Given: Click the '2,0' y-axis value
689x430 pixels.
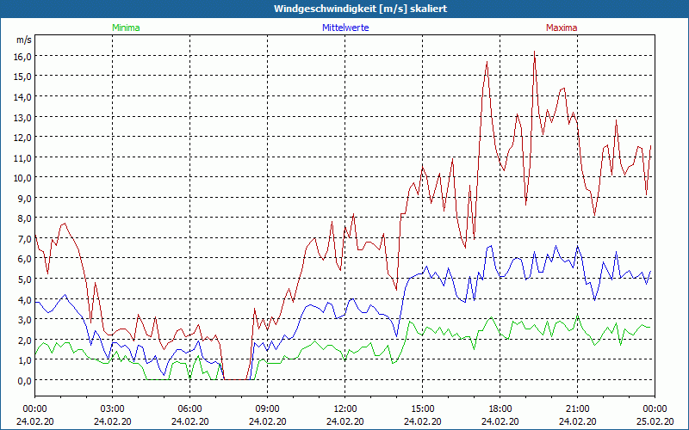Looking at the screenshot, I should click(25, 340).
